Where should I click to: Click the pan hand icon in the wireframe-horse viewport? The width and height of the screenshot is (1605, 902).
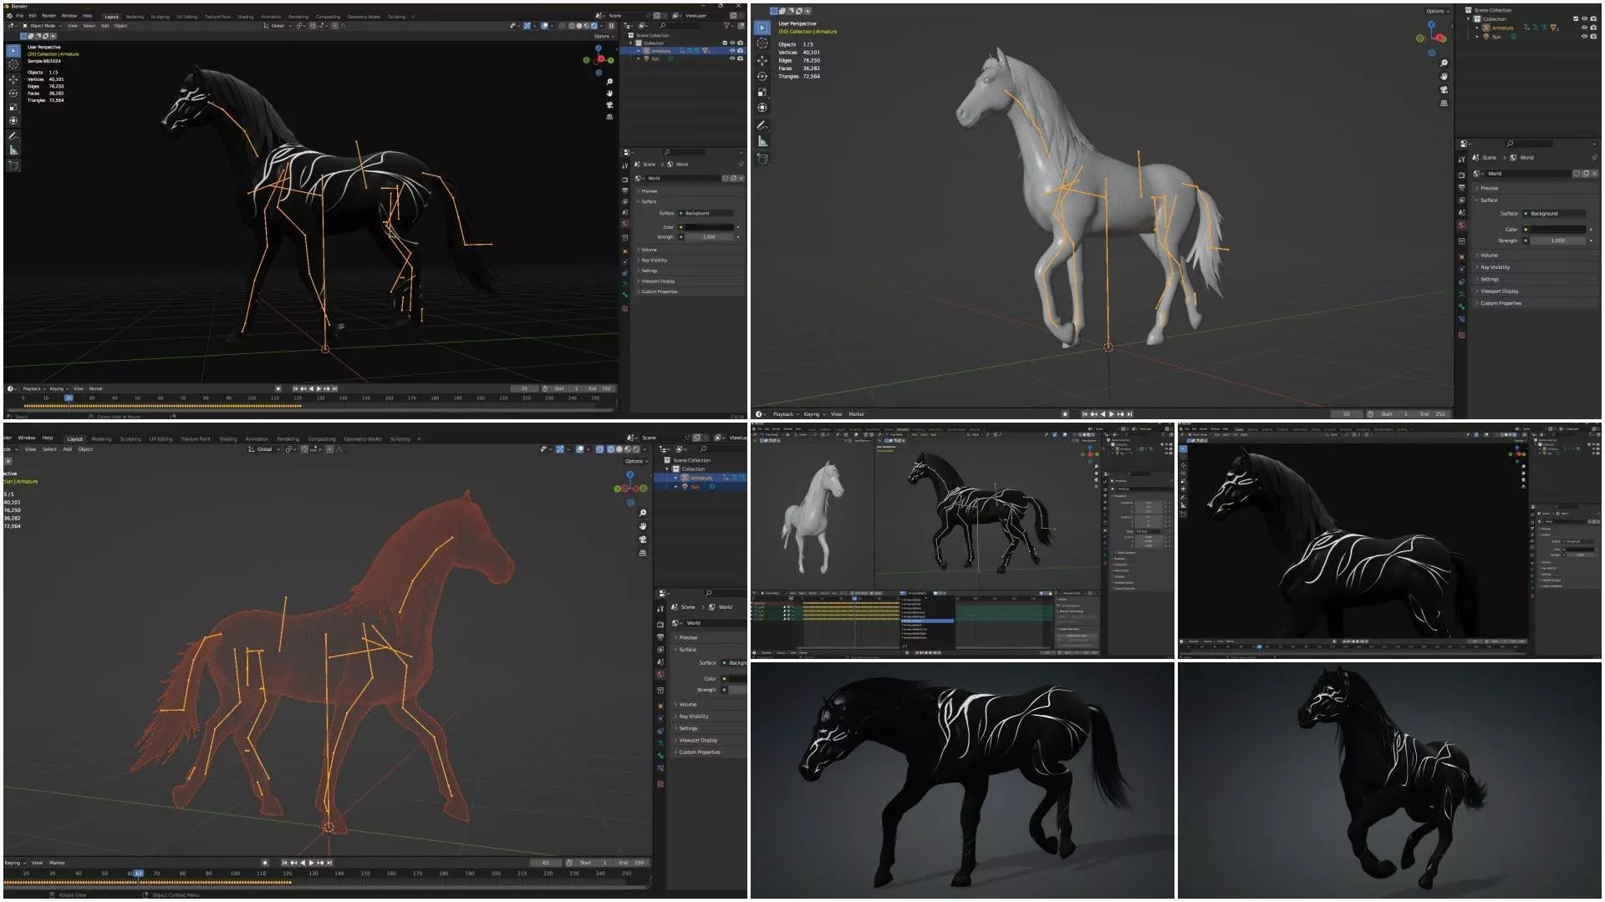(x=643, y=526)
